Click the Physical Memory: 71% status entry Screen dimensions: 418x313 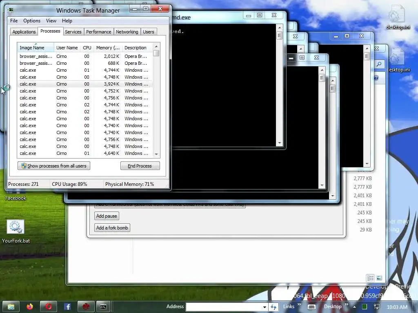pyautogui.click(x=129, y=184)
